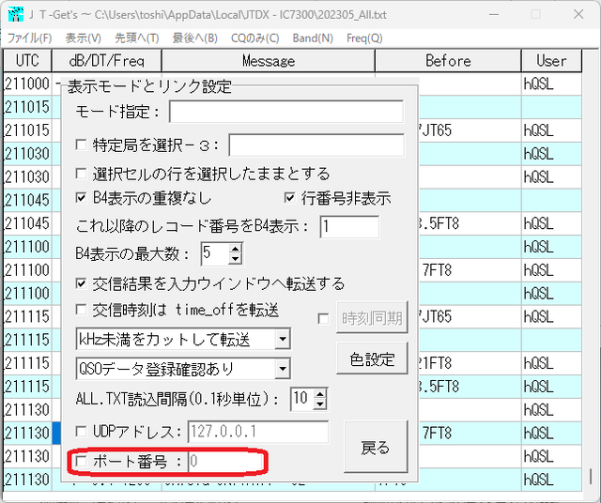
Task: Open the kHz未満をカットして転送 dropdown
Action: (283, 339)
